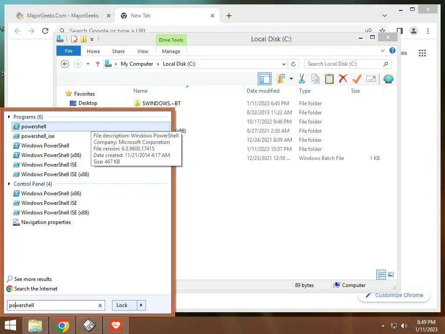Viewport: 445px width, 334px height.
Task: Click Customize Chrome button
Action: coord(394,295)
